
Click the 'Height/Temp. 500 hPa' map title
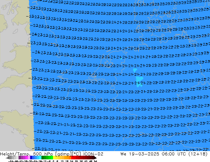26,154
